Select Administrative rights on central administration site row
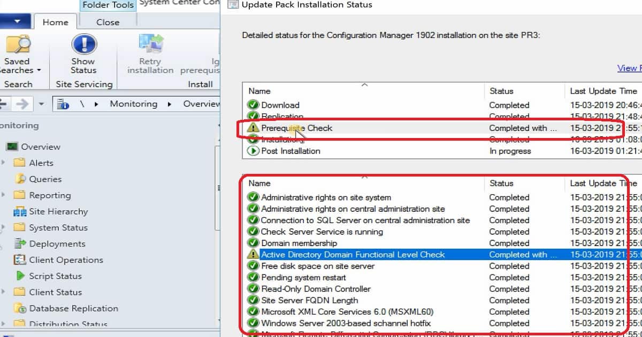Viewport: 642px width, 337px height. [442, 209]
